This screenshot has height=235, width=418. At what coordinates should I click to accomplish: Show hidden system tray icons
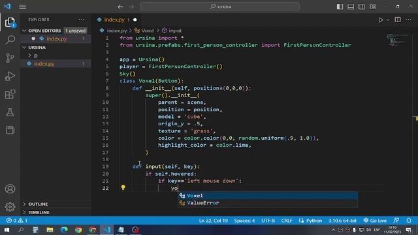[333, 230]
